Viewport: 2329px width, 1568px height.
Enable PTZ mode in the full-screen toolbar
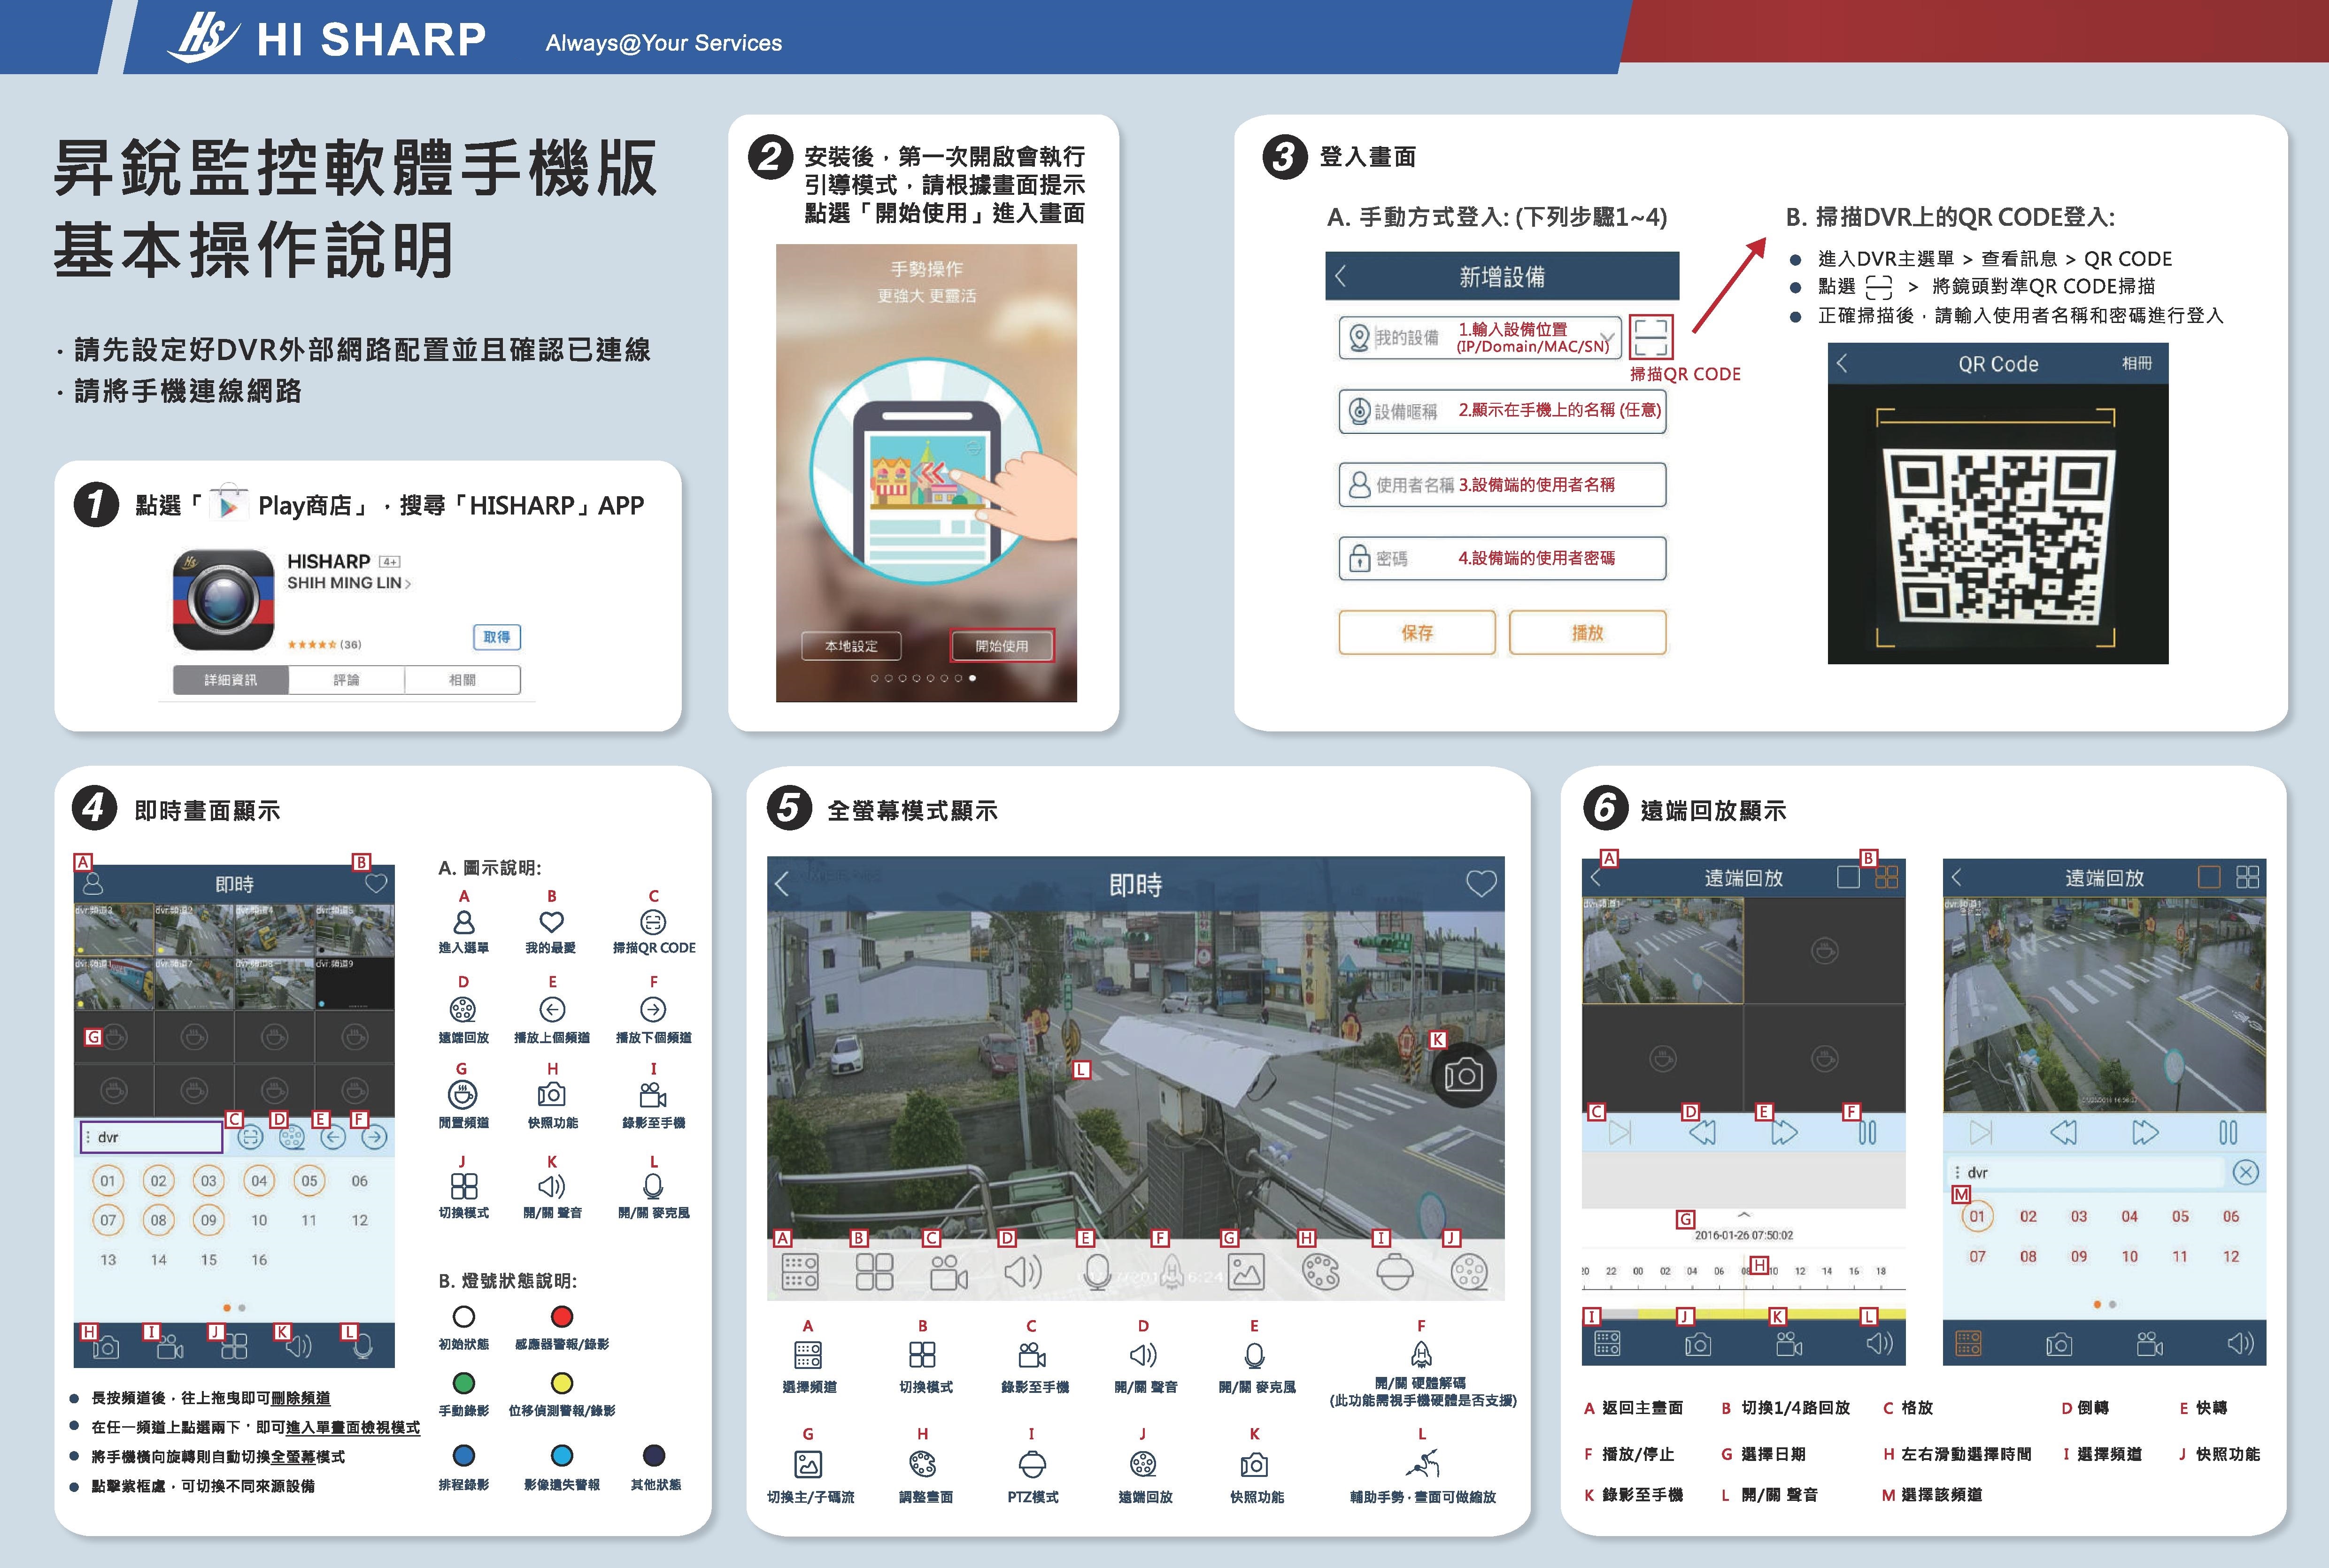pyautogui.click(x=1395, y=1272)
